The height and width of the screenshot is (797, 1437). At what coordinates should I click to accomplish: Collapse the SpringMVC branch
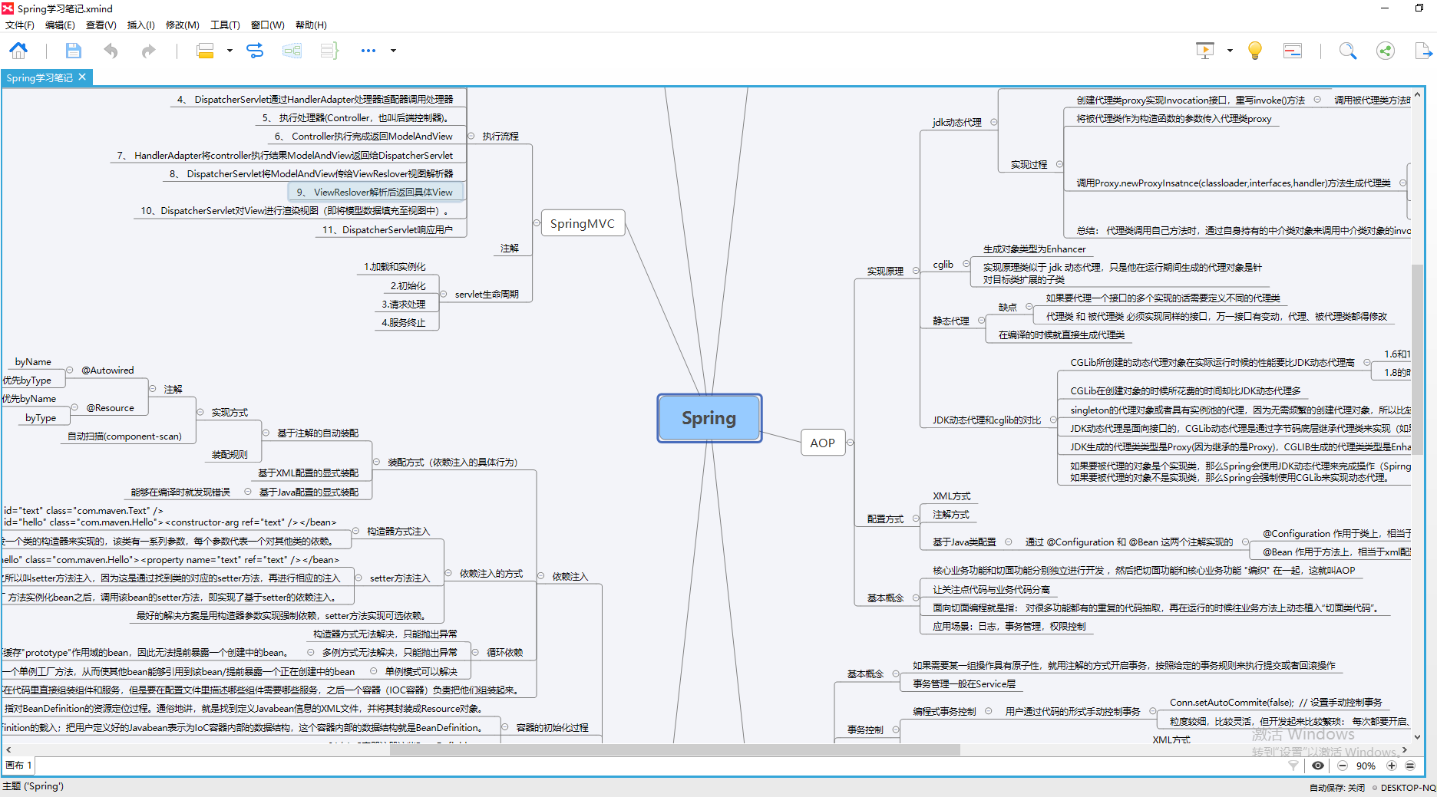[537, 223]
